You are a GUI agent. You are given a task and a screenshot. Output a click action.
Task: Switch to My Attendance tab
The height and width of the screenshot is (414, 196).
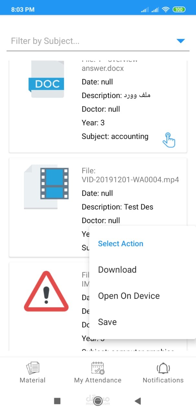pyautogui.click(x=98, y=373)
